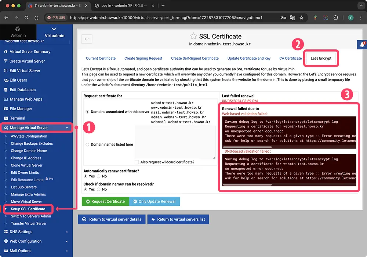Click Return to virtual server details
Screen dimensions: 367x257
[112, 219]
